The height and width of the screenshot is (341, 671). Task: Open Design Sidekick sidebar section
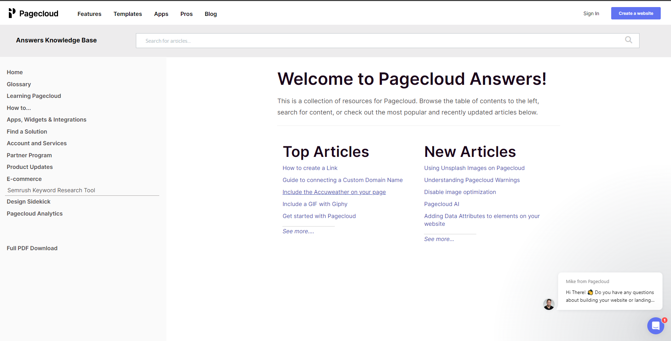click(29, 201)
